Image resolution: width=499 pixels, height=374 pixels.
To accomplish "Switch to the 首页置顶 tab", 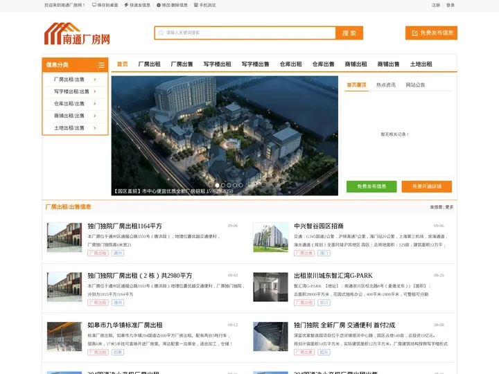I will pyautogui.click(x=356, y=85).
